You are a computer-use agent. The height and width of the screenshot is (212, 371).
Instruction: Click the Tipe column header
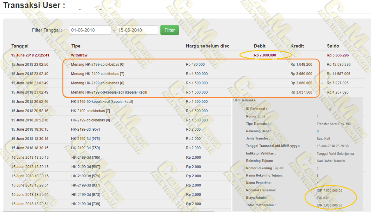(76, 46)
